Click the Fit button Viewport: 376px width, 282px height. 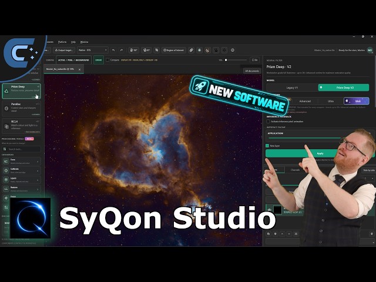pos(254,60)
